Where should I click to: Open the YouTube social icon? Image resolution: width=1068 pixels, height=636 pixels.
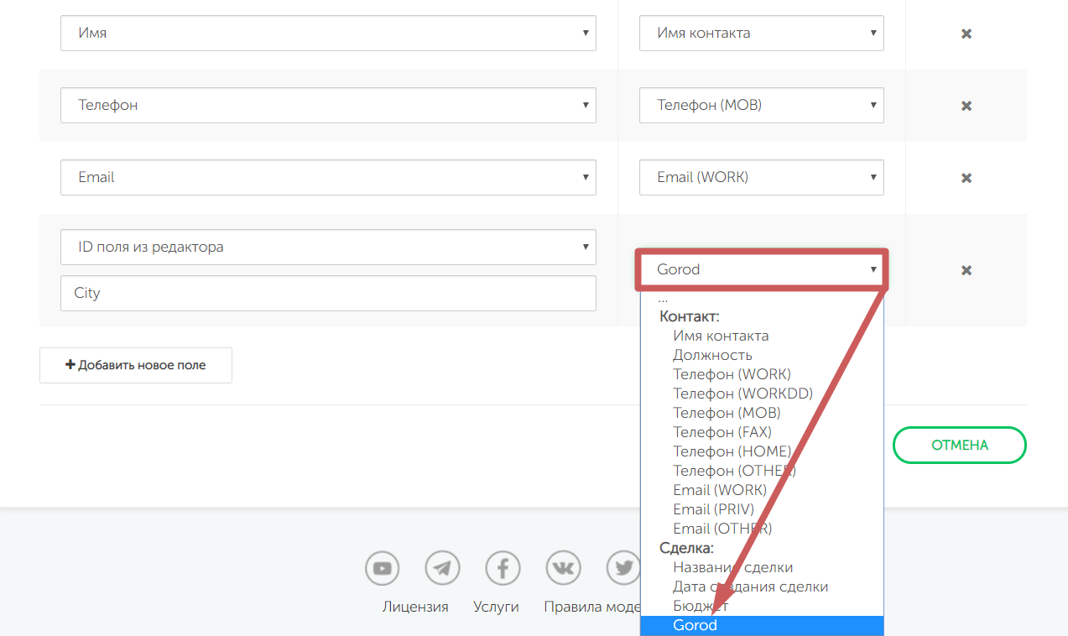[x=383, y=569]
